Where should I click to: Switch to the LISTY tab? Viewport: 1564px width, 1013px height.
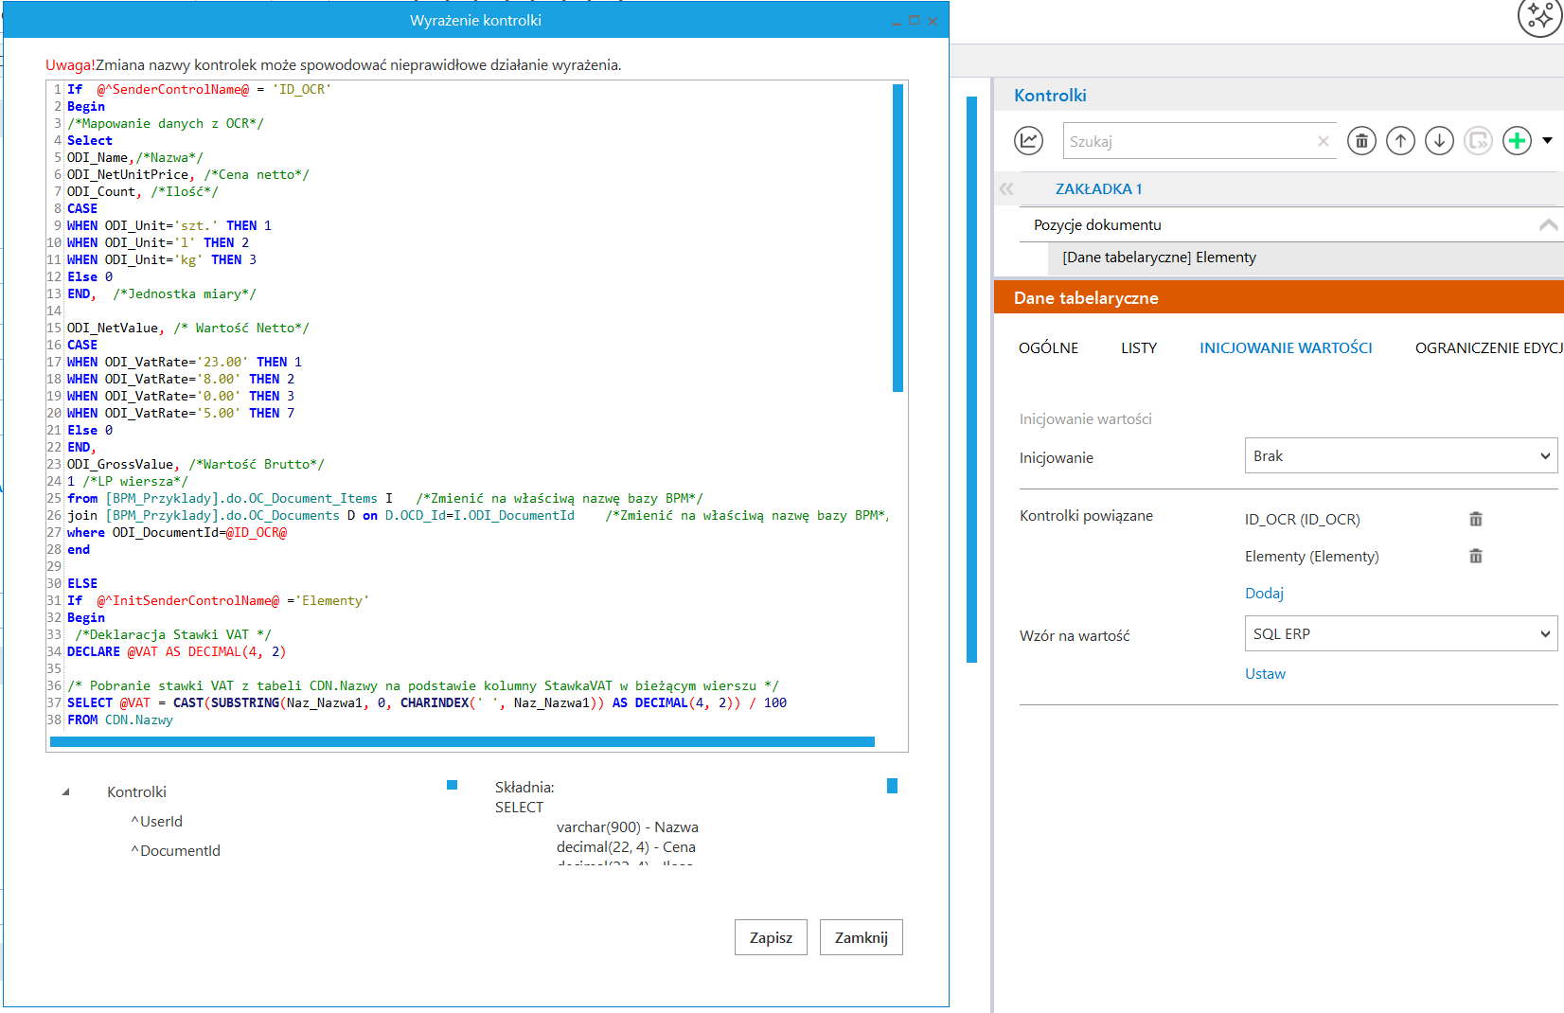1138,348
